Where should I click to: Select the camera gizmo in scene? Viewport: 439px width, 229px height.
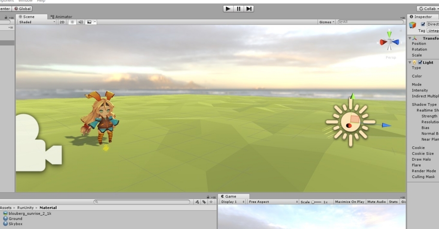point(38,142)
